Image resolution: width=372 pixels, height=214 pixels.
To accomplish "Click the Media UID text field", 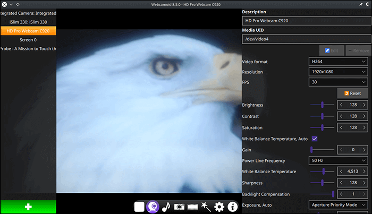I will coord(305,39).
